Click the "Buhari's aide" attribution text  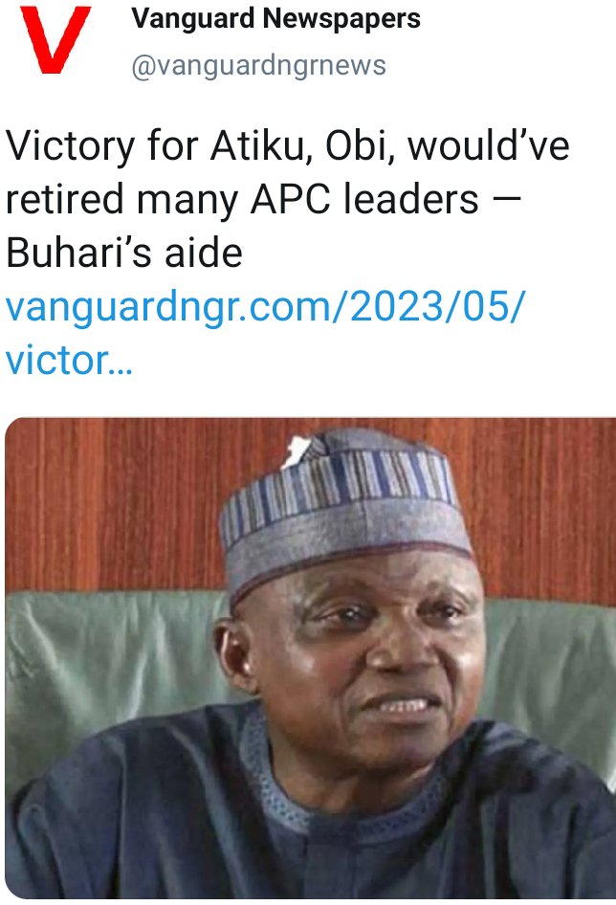(124, 254)
